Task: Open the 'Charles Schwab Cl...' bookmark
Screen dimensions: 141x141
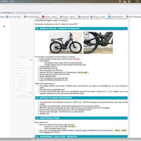Action: (x=116, y=17)
